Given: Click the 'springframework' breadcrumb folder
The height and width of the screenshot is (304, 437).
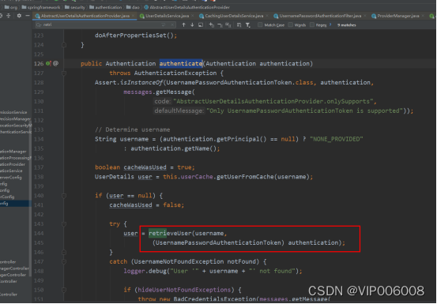Looking at the screenshot, I should [41, 7].
